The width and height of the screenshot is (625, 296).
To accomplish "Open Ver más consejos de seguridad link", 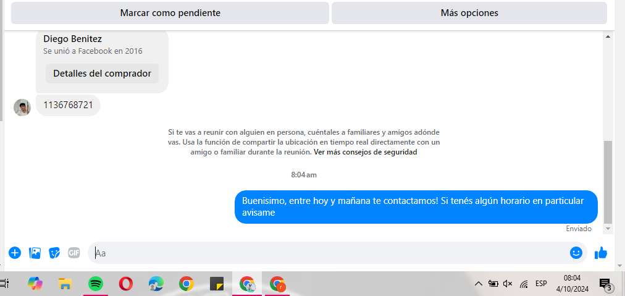I will click(366, 152).
